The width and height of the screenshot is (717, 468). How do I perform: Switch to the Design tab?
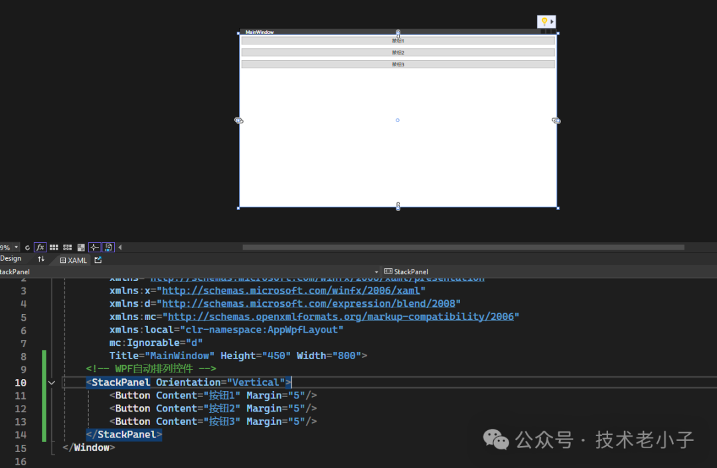tap(11, 259)
